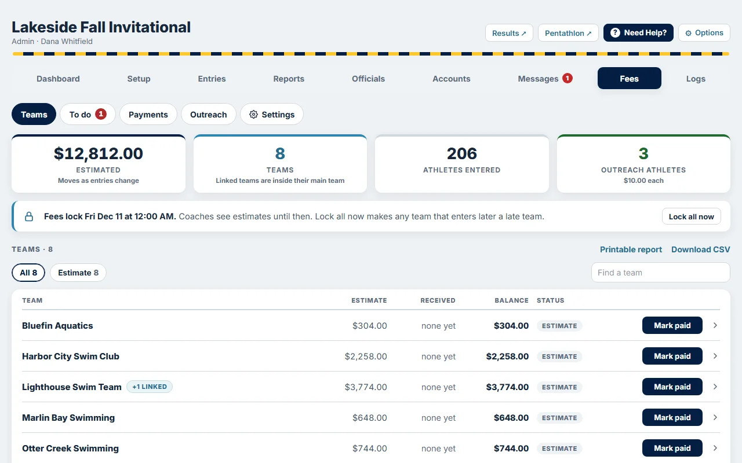Mark Otter Creek Swimming as paid
Image resolution: width=742 pixels, height=463 pixels.
click(672, 448)
